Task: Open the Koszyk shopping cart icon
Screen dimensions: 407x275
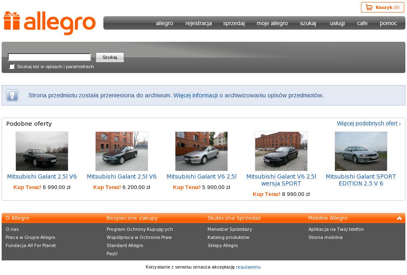Action: 369,7
